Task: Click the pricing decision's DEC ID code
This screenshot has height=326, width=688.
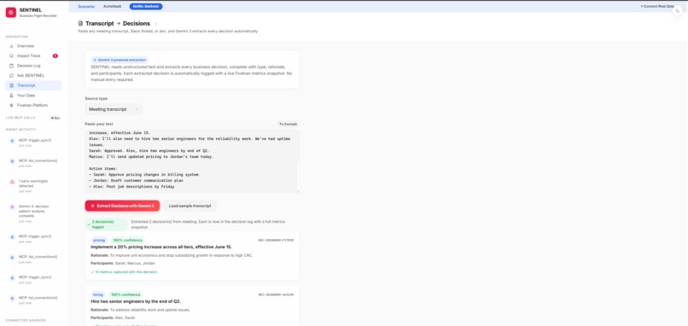Action: pyautogui.click(x=276, y=240)
